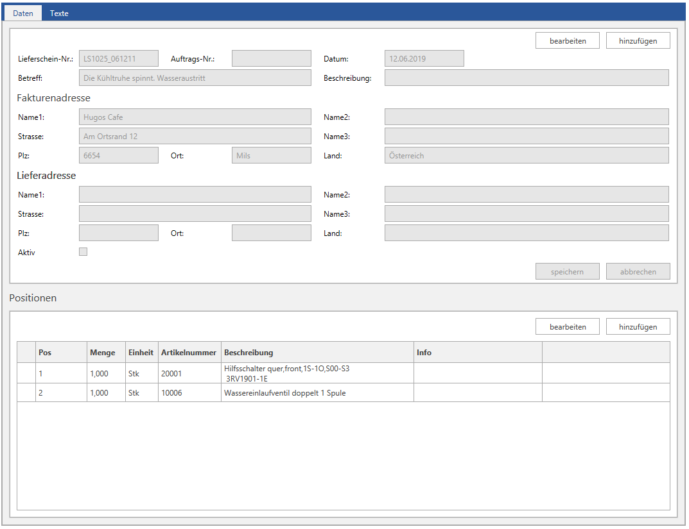Click the Info column header
Image resolution: width=689 pixels, height=529 pixels.
coord(478,352)
